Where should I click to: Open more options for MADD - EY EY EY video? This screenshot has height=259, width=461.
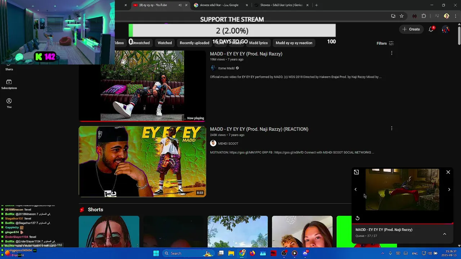[391, 53]
